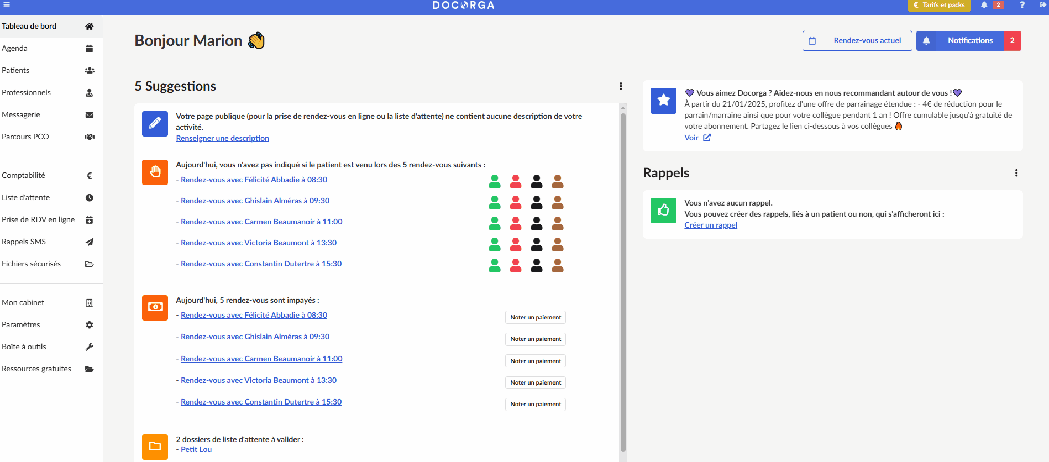The height and width of the screenshot is (462, 1049).
Task: Mark Félicité Abbadie attendance with the green person icon
Action: pos(495,181)
